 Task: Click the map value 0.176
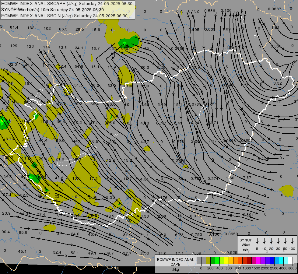[x=162, y=198]
